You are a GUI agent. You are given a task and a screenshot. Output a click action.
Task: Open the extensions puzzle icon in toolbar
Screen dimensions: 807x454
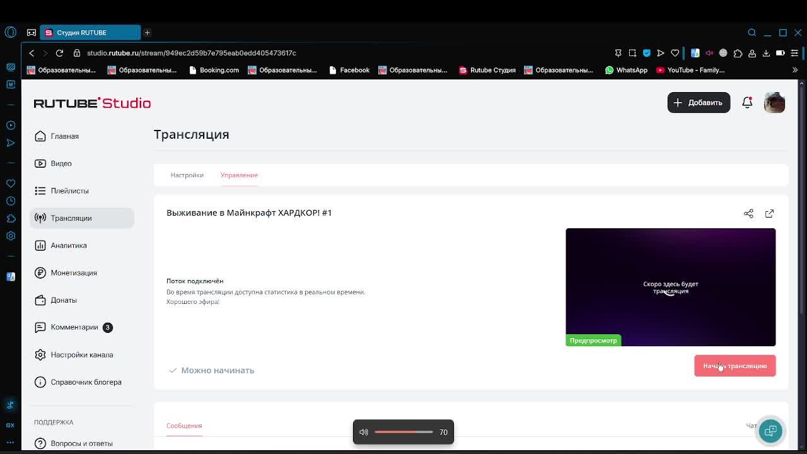click(x=738, y=53)
